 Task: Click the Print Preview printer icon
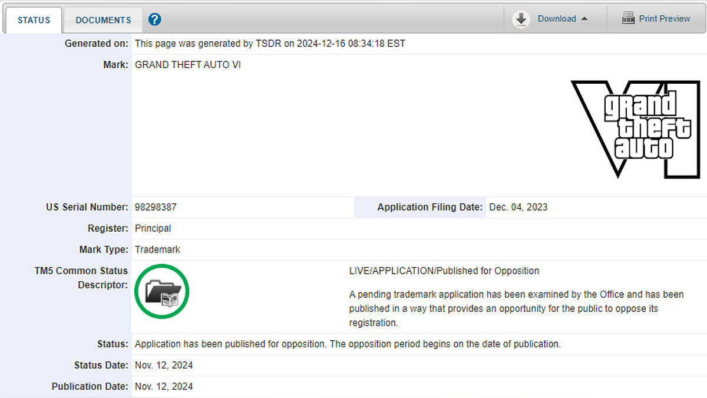pyautogui.click(x=628, y=18)
